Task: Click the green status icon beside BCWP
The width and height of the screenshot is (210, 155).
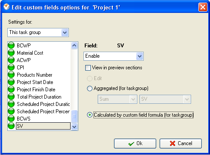Action: [11, 45]
